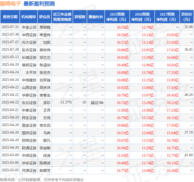Open the 东方证券 institution entry
Viewport: 194px width, 182px height.
(29, 50)
